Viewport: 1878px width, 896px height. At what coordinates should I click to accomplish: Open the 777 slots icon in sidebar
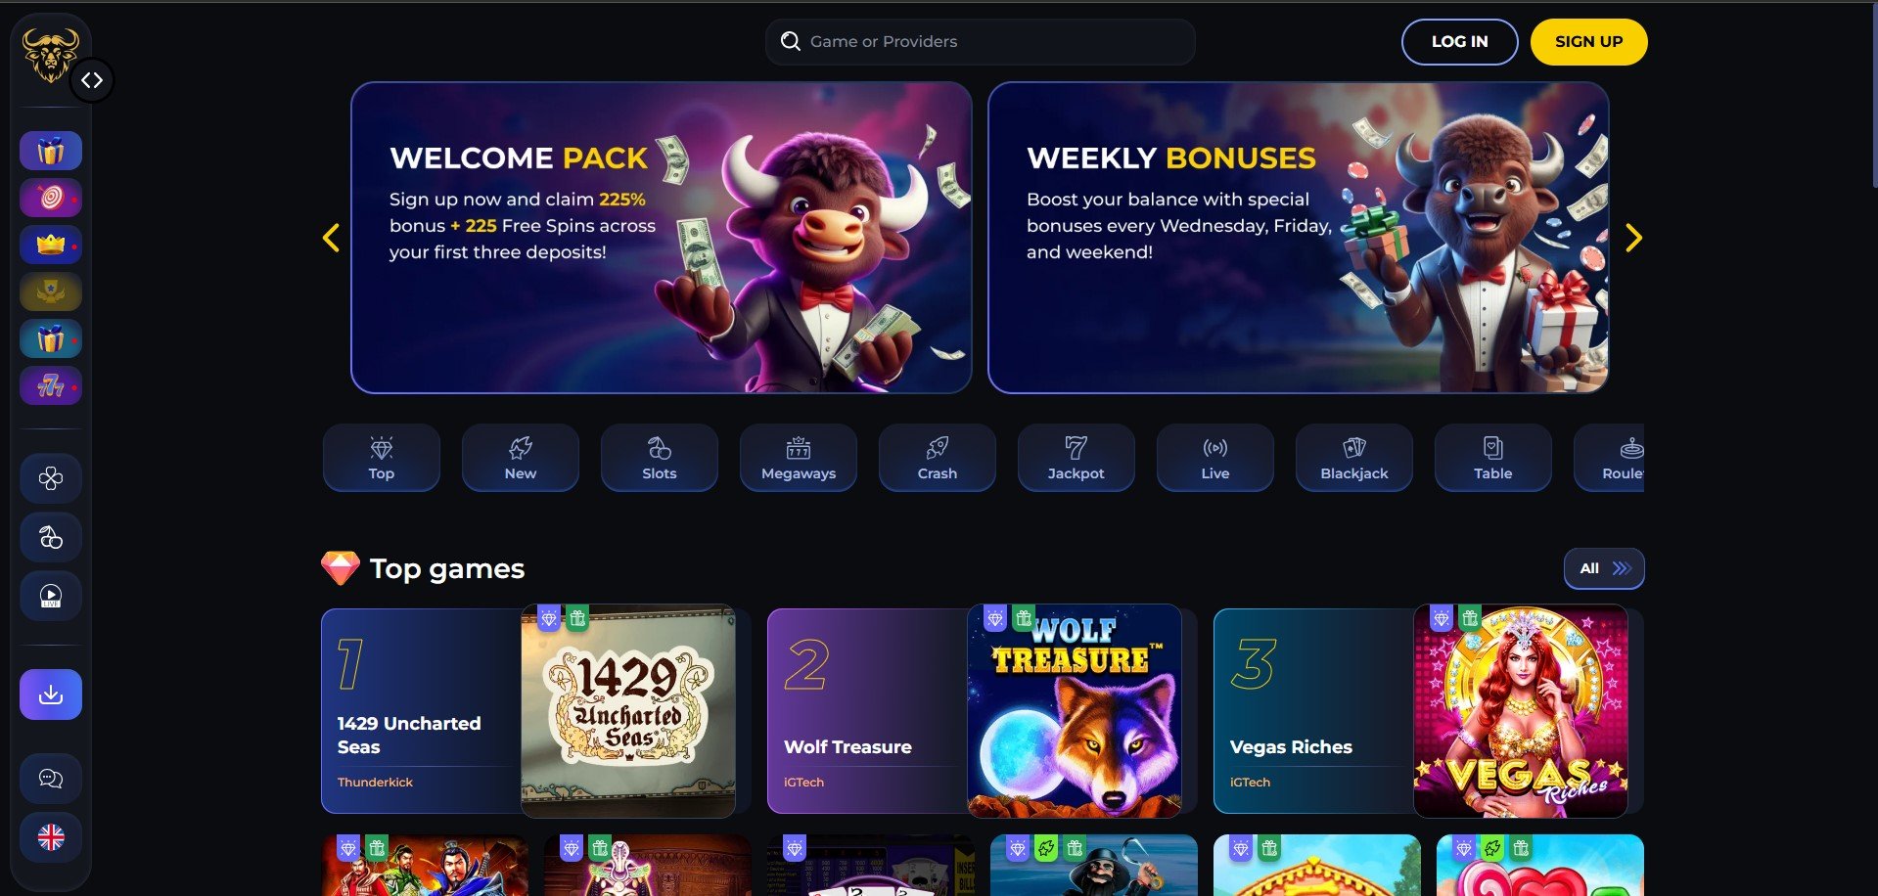click(51, 385)
